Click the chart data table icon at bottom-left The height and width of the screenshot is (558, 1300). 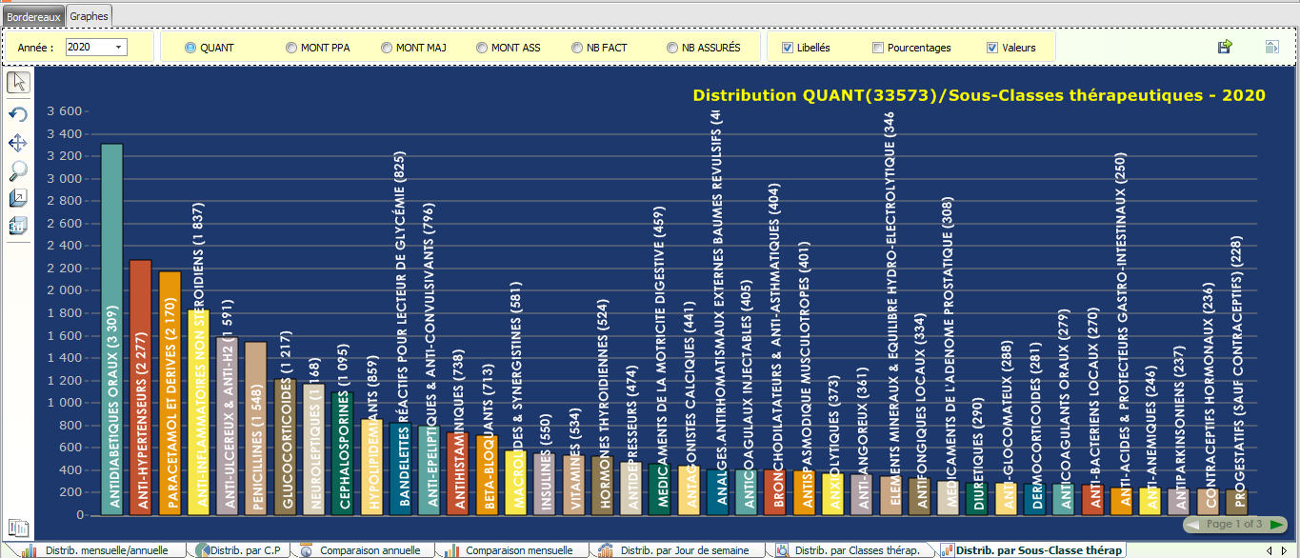point(18,528)
